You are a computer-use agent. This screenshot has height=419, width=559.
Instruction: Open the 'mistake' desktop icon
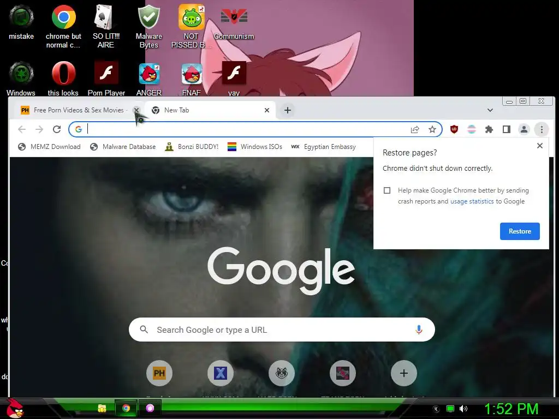click(21, 22)
